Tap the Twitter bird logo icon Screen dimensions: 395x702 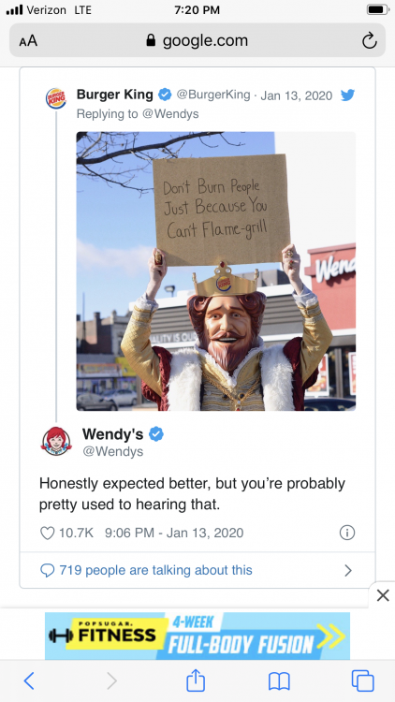(x=347, y=95)
